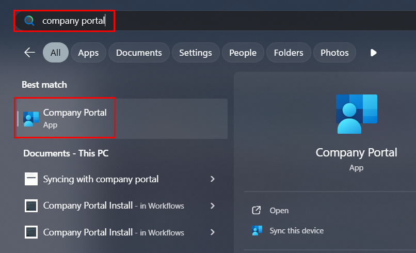Click document icon beside 'Syncing with company portal'

31,179
